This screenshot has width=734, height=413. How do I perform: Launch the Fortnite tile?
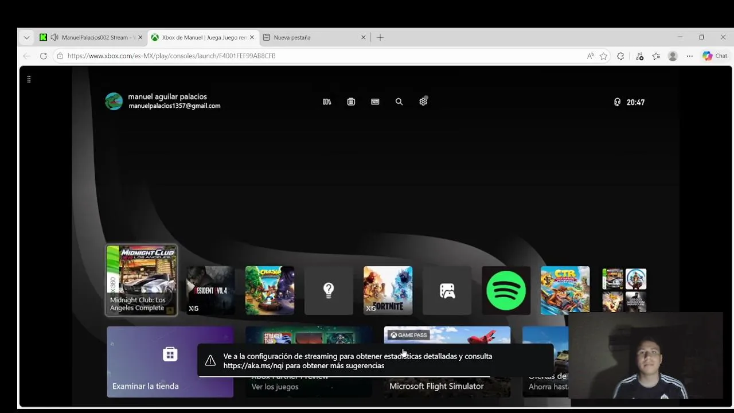[x=388, y=290]
